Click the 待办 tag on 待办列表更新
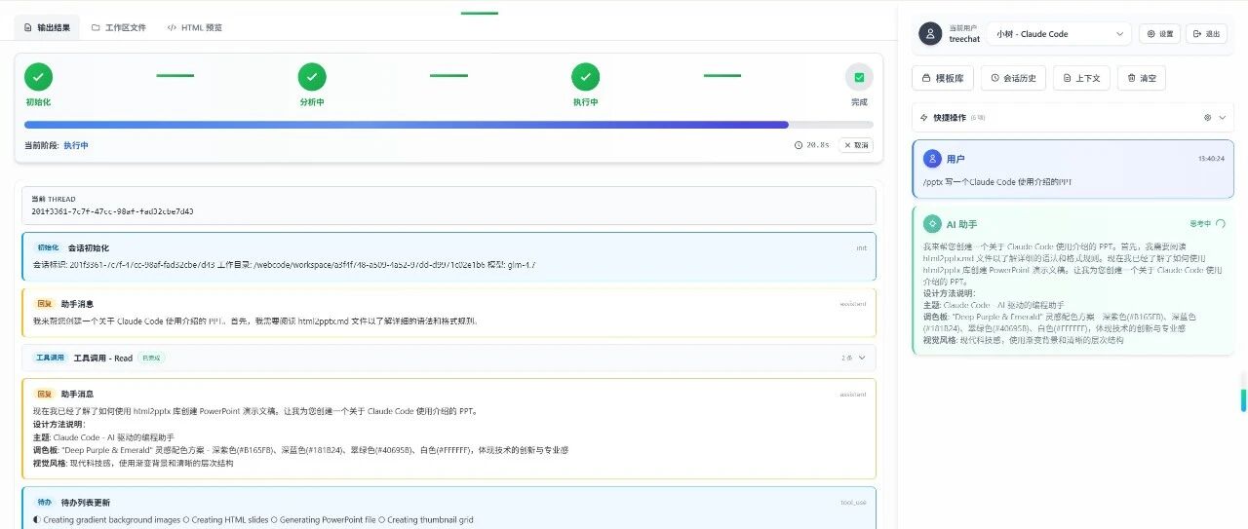 tap(44, 502)
